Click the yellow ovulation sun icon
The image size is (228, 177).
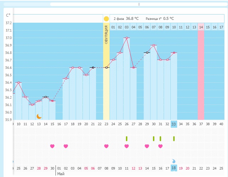coord(106,18)
